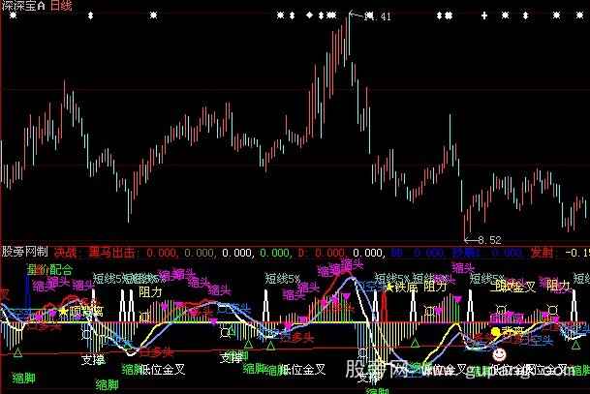The width and height of the screenshot is (590, 394).
Task: Click the 决战 indicator parameter
Action: coord(67,252)
